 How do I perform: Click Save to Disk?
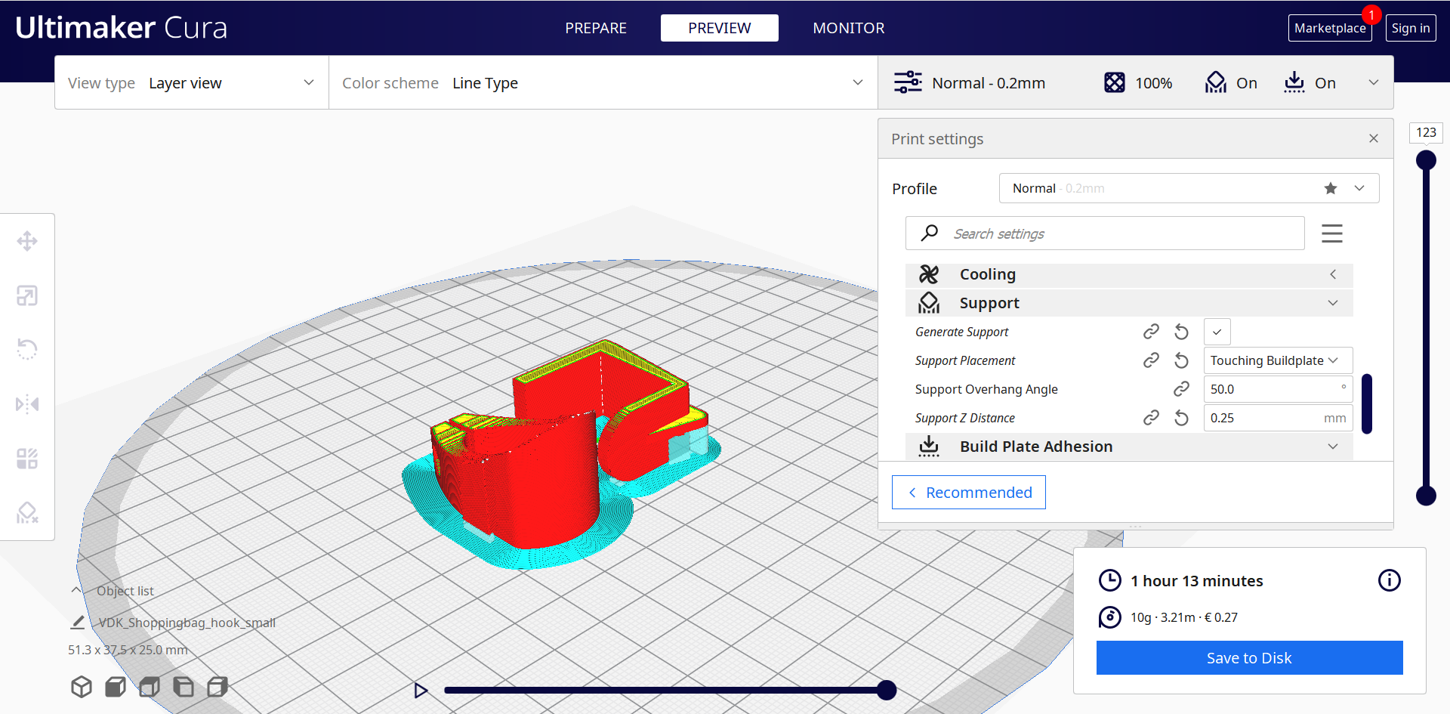pos(1249,658)
